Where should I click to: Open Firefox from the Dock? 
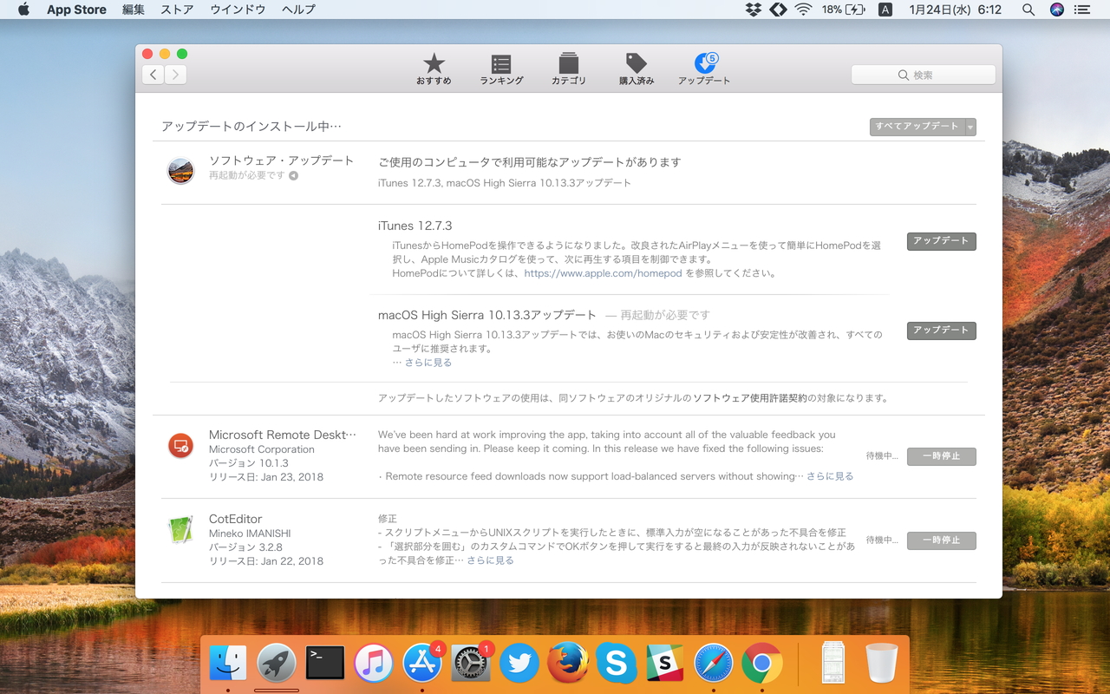tap(568, 663)
